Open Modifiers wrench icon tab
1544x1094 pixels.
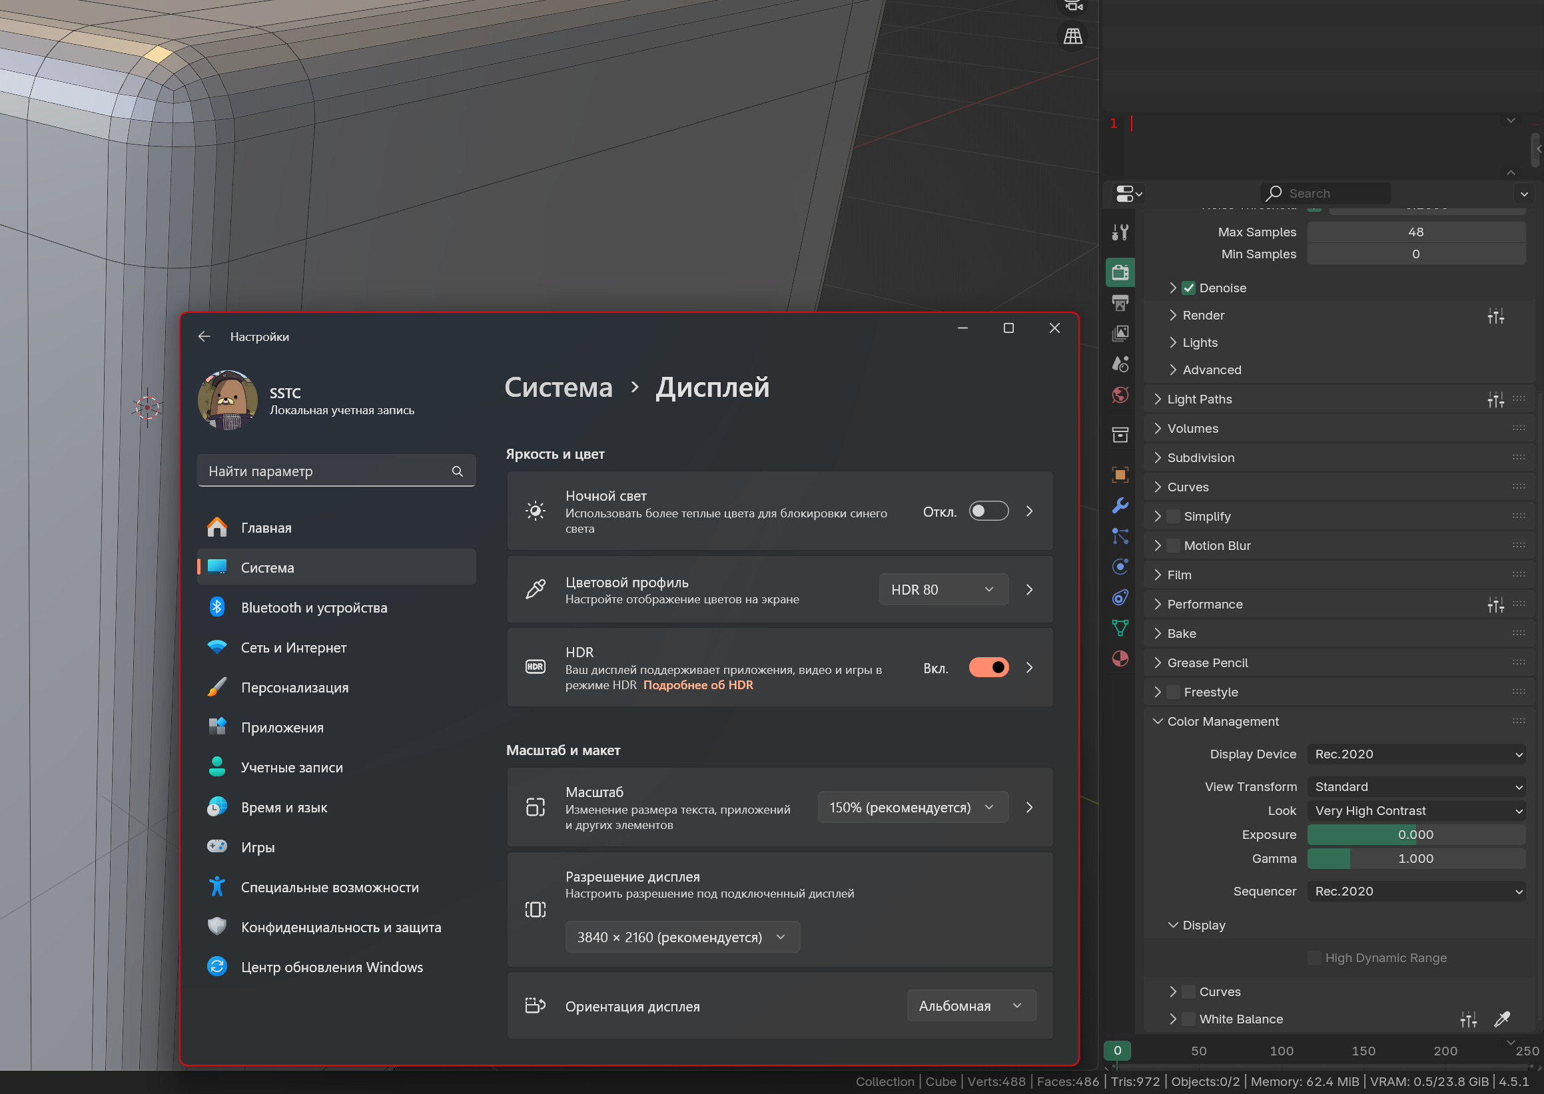(1120, 505)
